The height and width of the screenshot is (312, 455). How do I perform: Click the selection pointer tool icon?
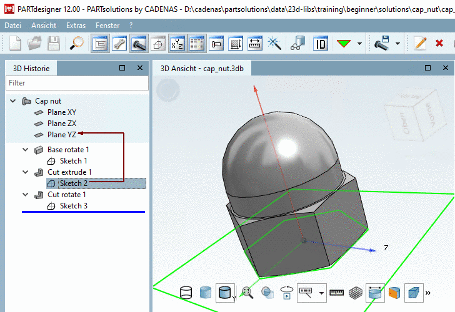pos(306,293)
